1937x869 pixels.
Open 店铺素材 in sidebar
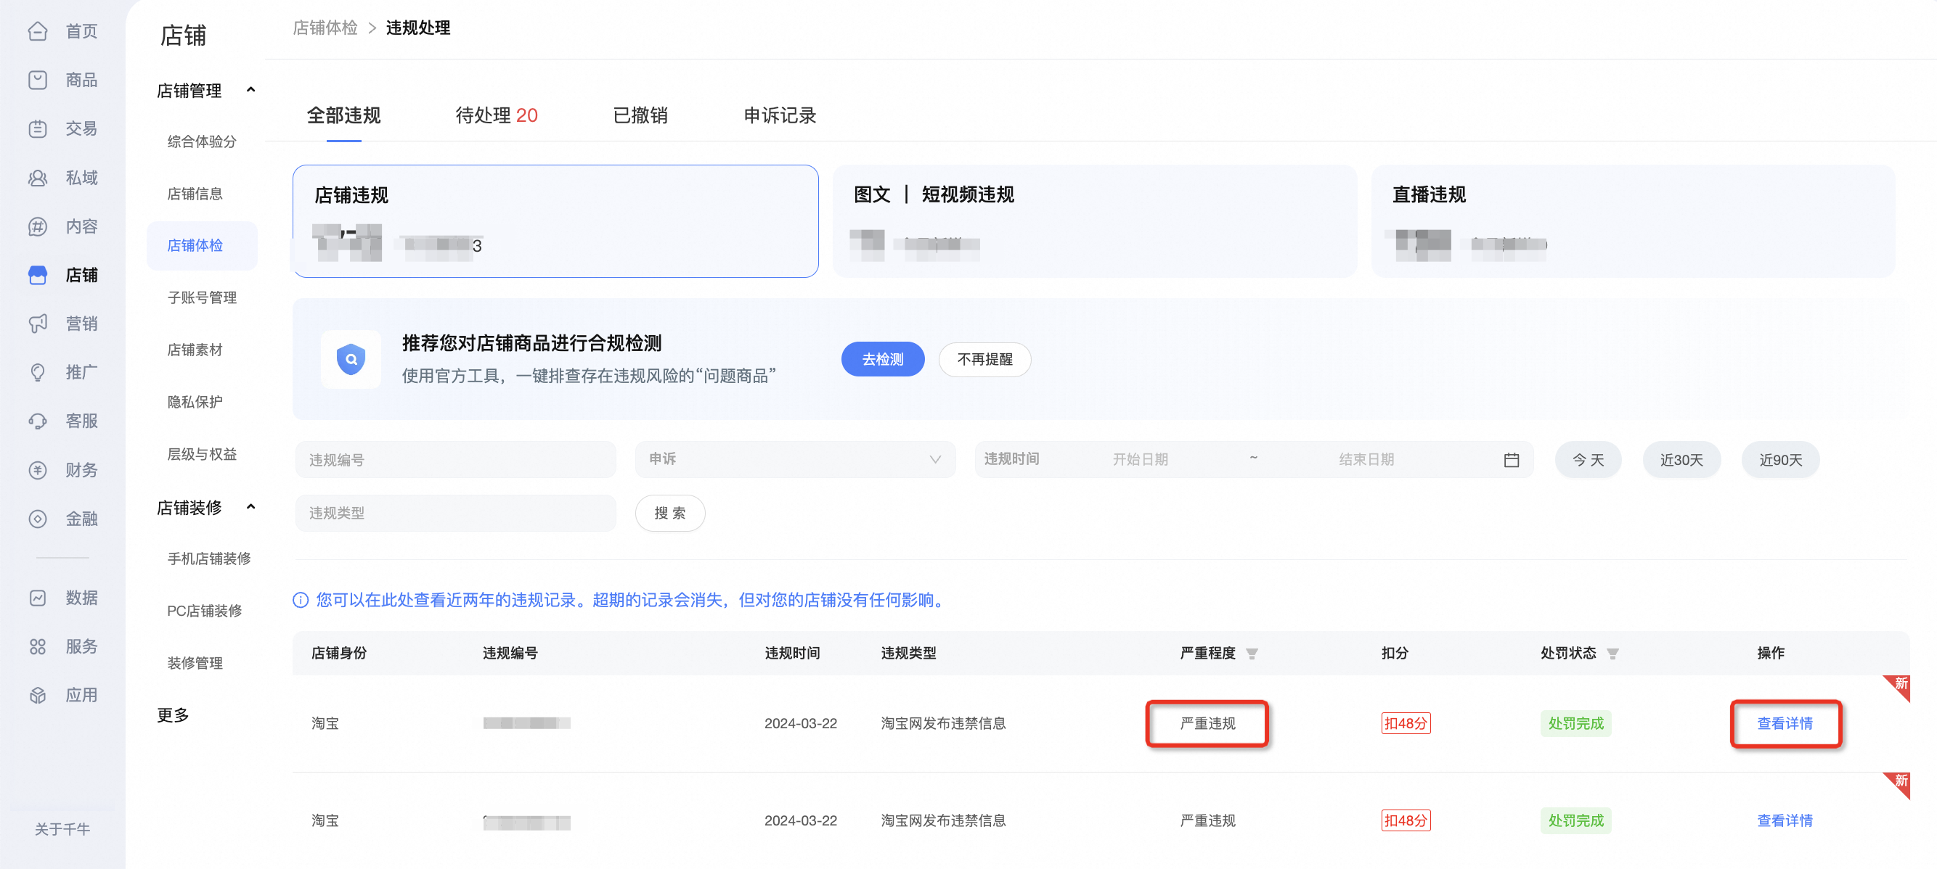click(195, 349)
